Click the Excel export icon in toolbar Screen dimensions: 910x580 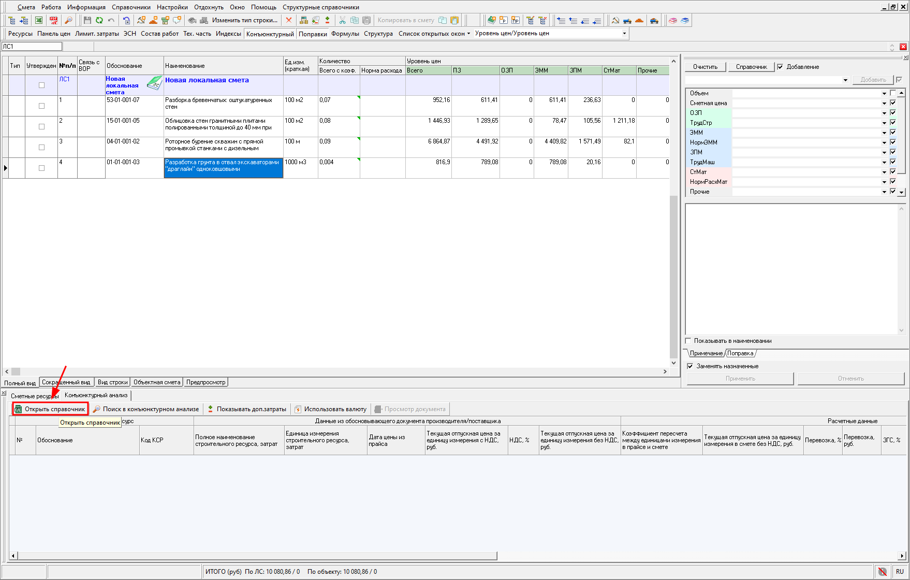pyautogui.click(x=39, y=20)
